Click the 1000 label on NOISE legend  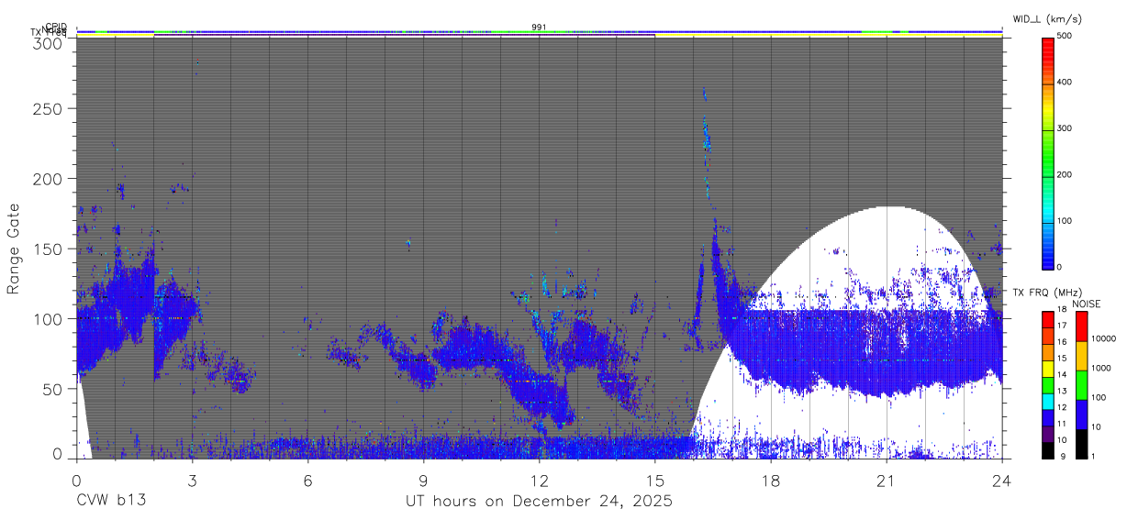1102,368
